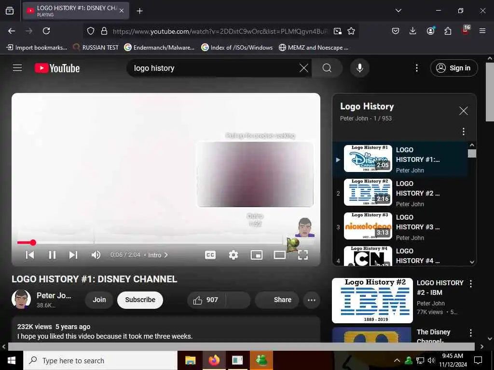The height and width of the screenshot is (370, 494).
Task: Open Firefox View icon
Action: (x=10, y=11)
